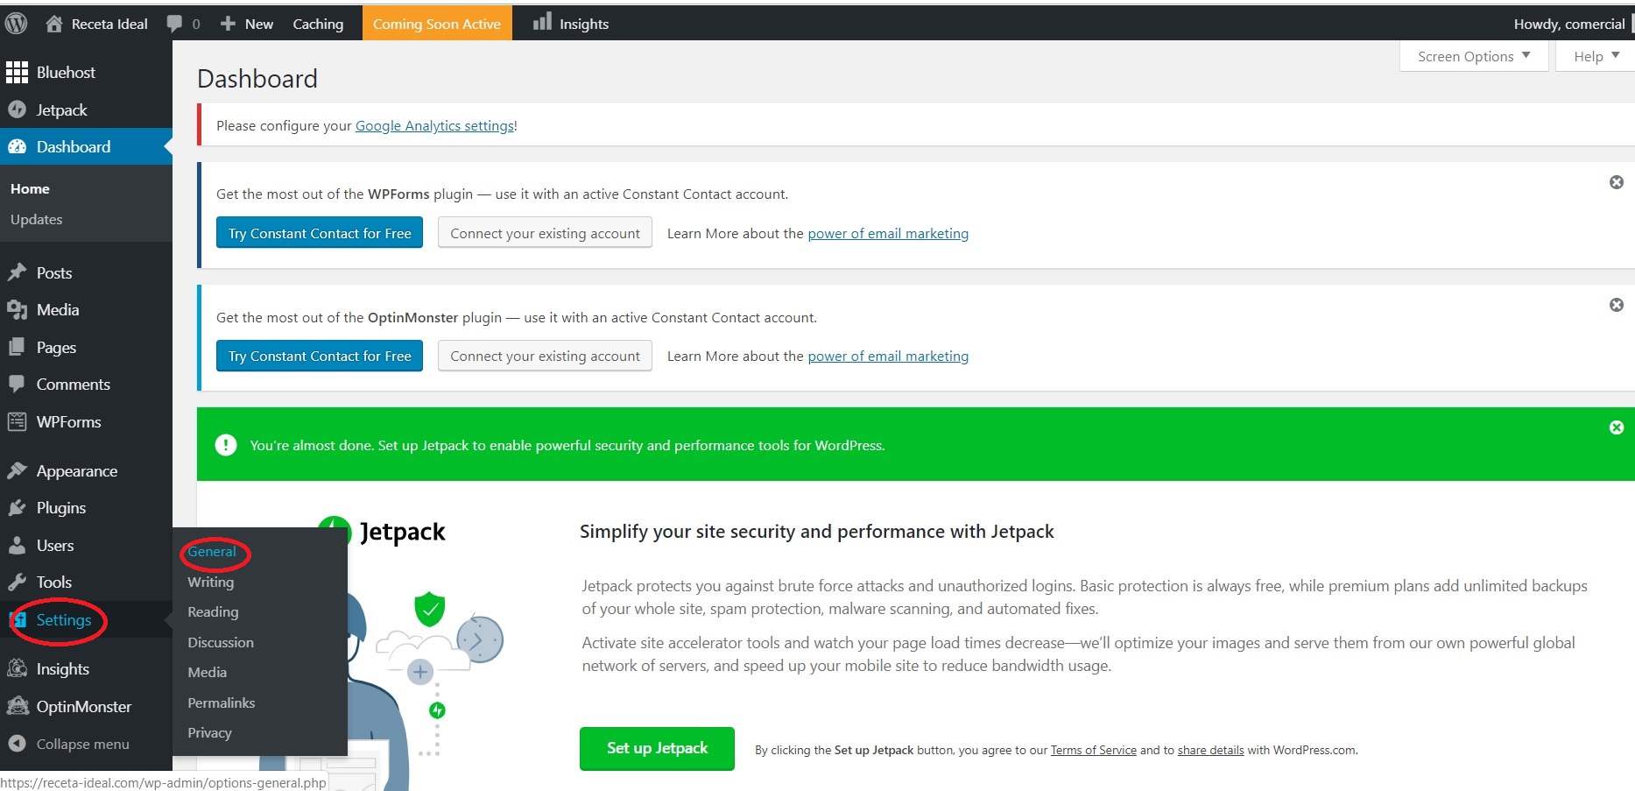The height and width of the screenshot is (791, 1635).
Task: Click the Tools wrench icon
Action: pyautogui.click(x=17, y=583)
